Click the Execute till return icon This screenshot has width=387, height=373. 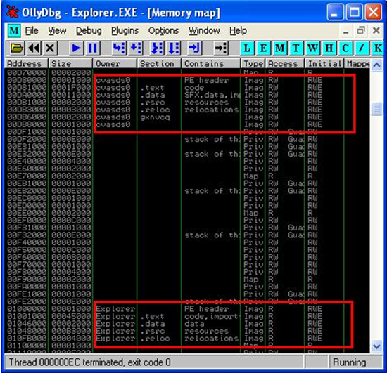pyautogui.click(x=195, y=48)
